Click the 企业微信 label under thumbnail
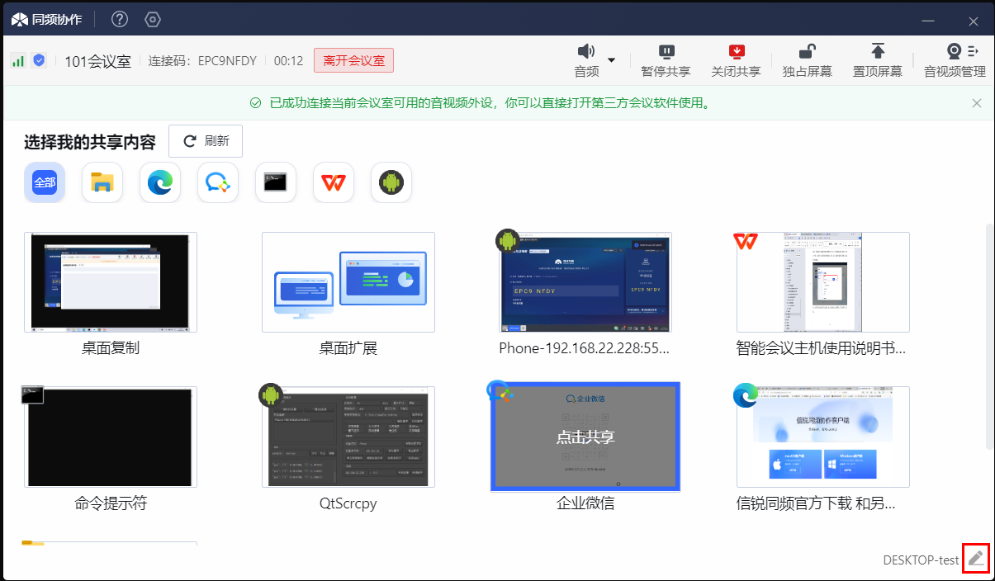 click(x=585, y=503)
